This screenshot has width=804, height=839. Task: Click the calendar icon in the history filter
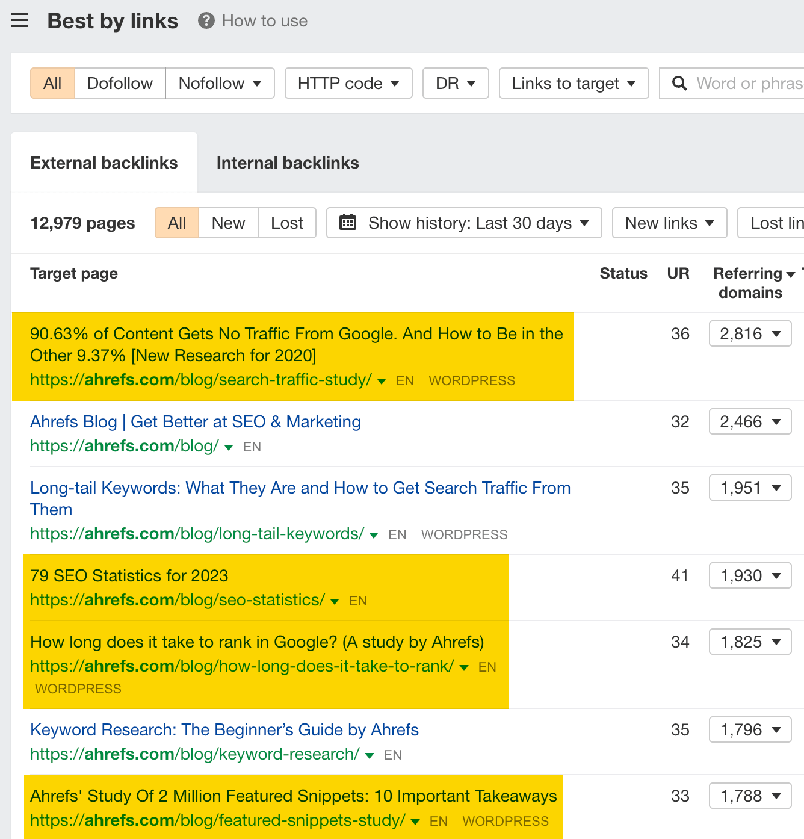(348, 223)
